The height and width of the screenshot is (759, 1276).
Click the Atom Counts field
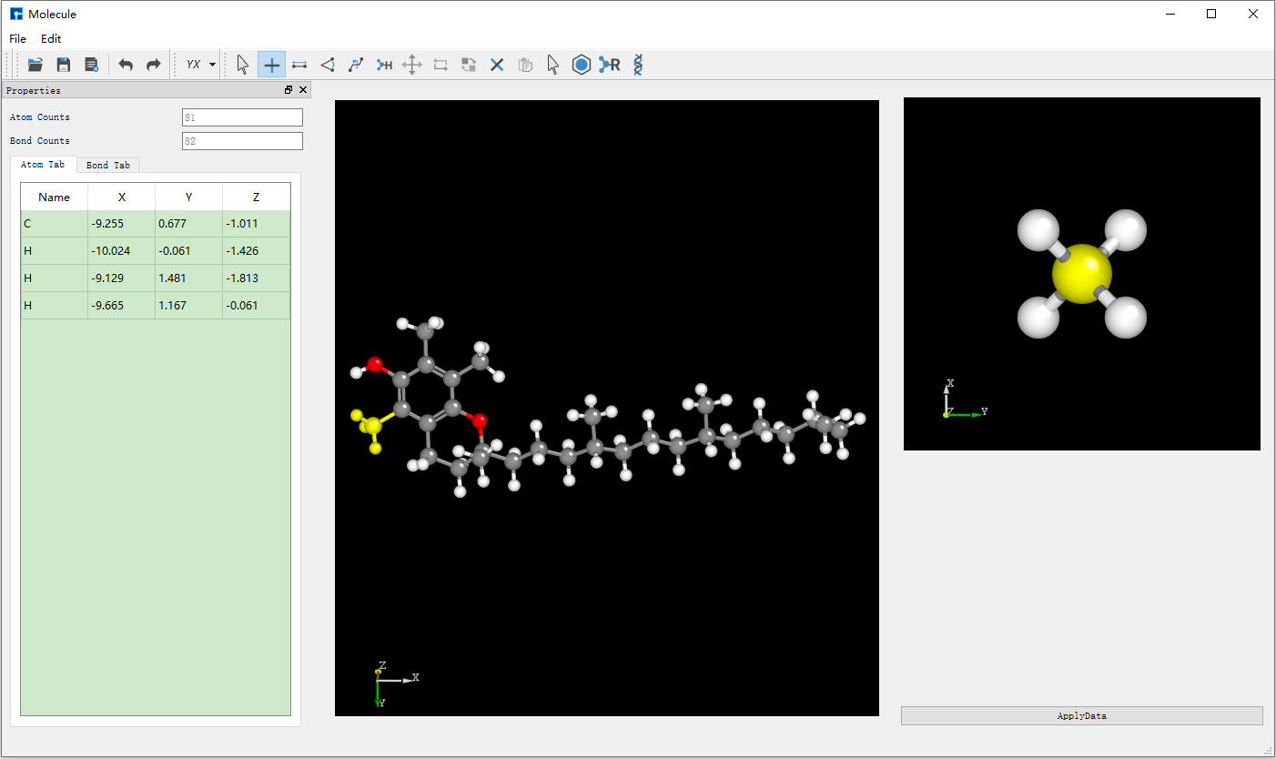(242, 117)
